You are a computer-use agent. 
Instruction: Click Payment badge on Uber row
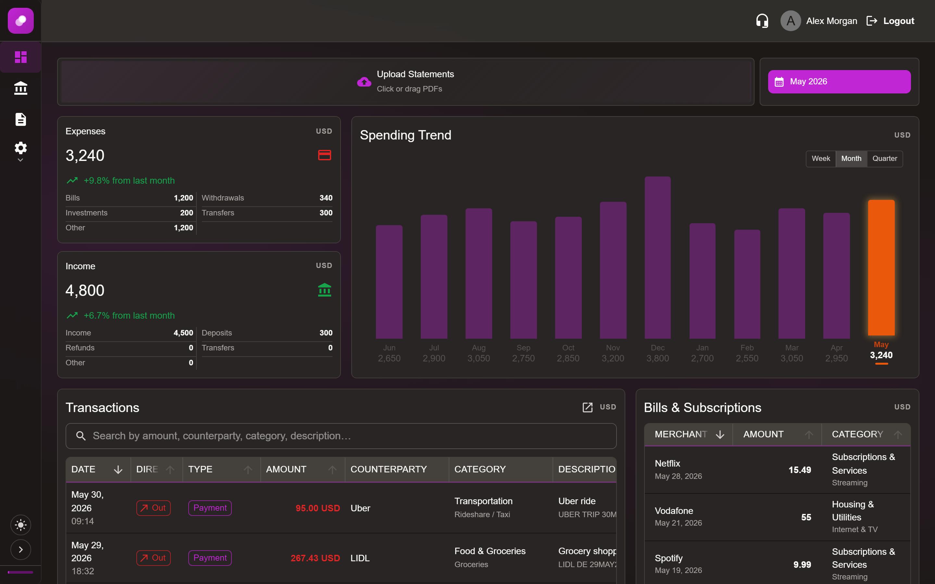pyautogui.click(x=210, y=508)
